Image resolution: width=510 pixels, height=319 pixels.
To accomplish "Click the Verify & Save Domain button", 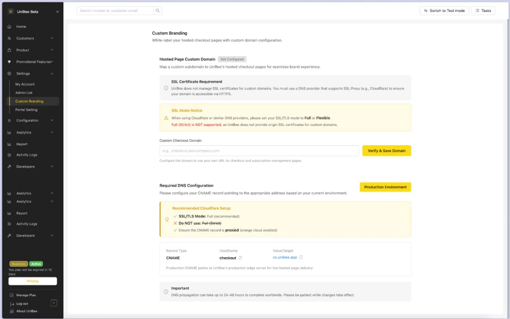I will (386, 150).
